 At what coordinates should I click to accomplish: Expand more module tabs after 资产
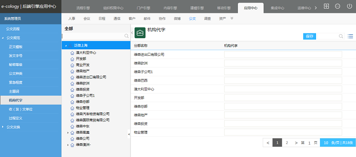[x=232, y=18]
